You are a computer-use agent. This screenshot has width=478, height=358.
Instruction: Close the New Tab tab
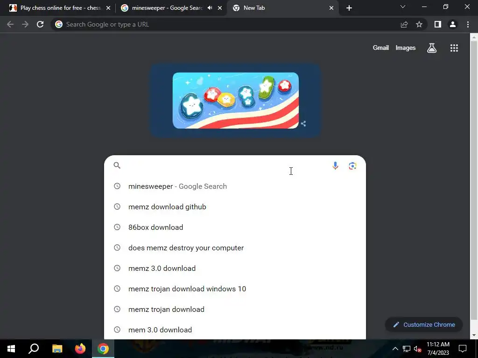[331, 8]
